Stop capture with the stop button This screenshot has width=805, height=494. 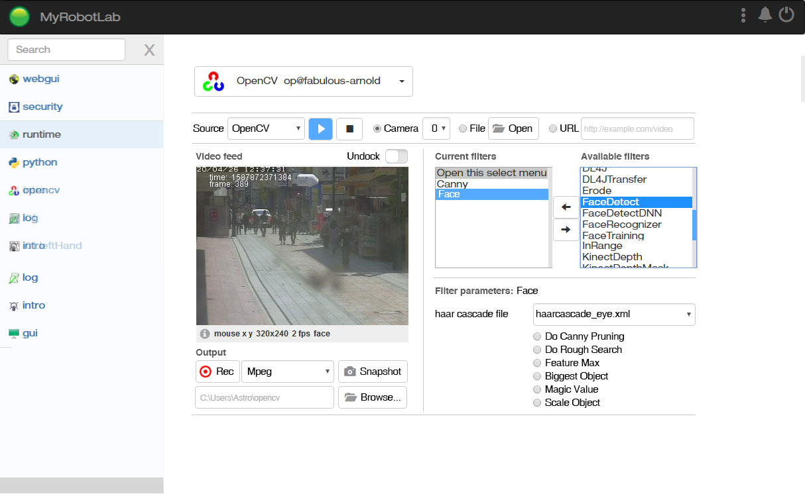[x=349, y=128]
